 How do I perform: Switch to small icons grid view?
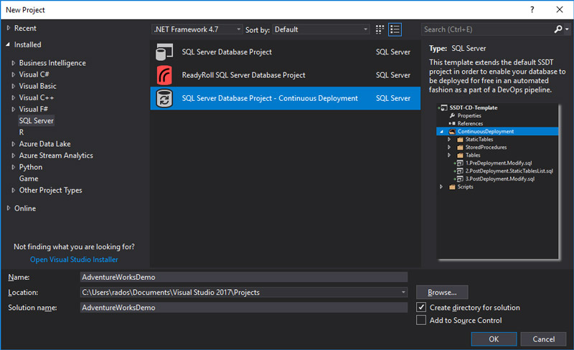click(380, 29)
